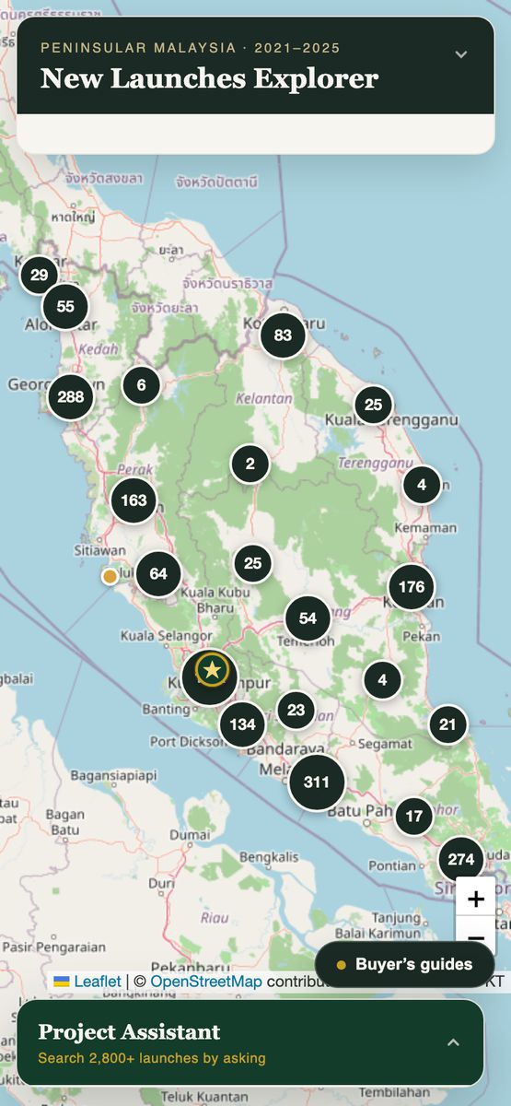The width and height of the screenshot is (511, 1106).
Task: Open the cluster marker labeled 4 near Segamat
Action: [382, 680]
